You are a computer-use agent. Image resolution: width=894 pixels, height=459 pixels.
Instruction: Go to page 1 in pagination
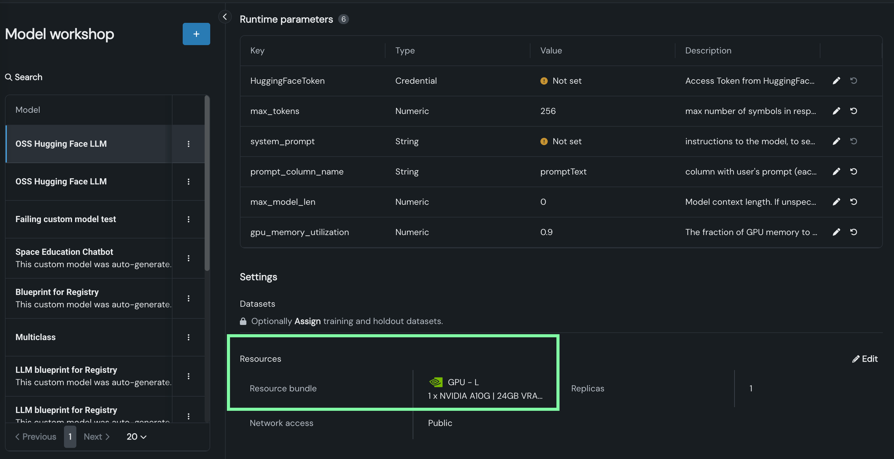tap(70, 436)
